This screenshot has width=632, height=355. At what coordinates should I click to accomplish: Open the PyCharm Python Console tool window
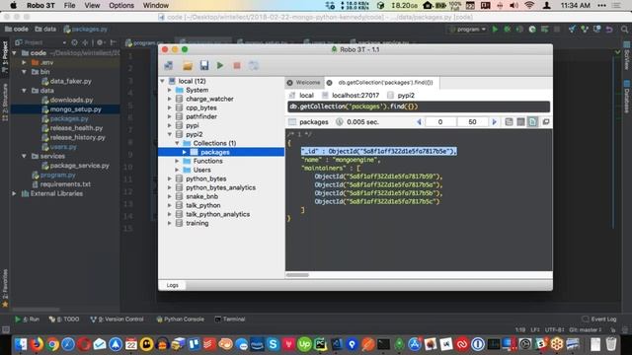(x=180, y=319)
